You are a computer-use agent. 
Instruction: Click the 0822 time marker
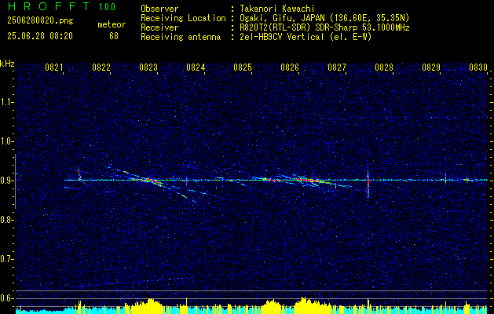tap(101, 68)
